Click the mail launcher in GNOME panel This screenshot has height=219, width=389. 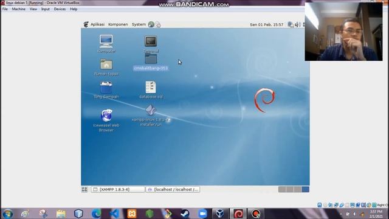tap(158, 24)
